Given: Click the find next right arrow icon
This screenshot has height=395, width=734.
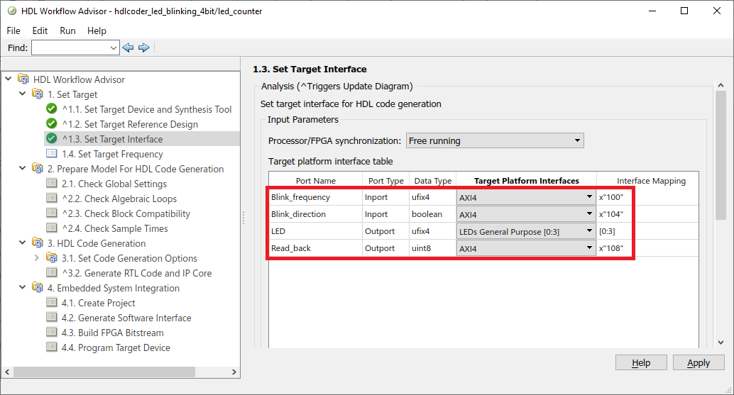Looking at the screenshot, I should click(143, 48).
